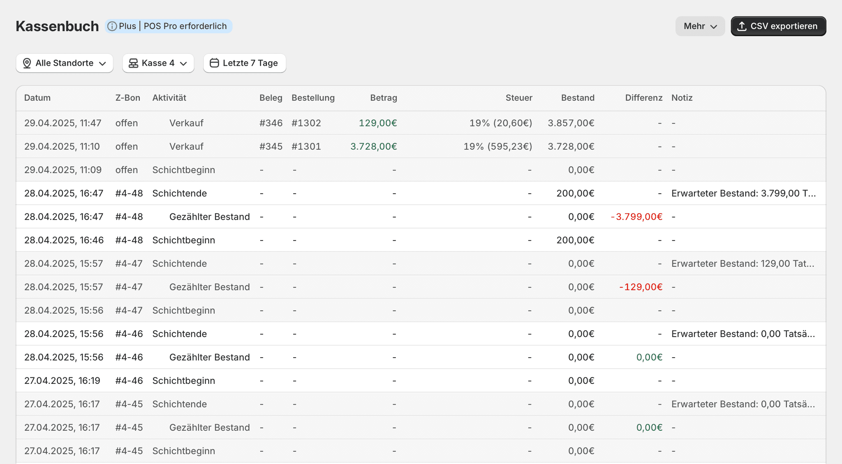Click the Plus | POS Pro erforderlich badge

coord(169,26)
